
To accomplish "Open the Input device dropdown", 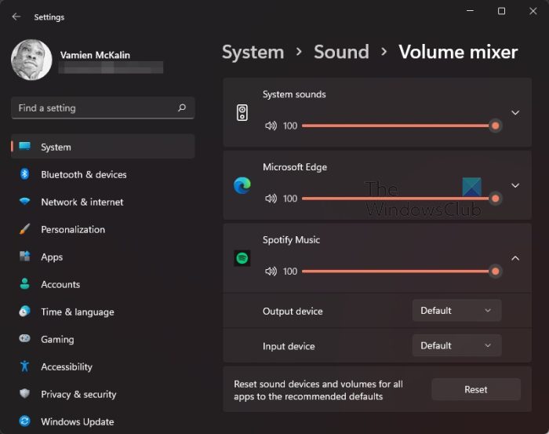I will (456, 345).
